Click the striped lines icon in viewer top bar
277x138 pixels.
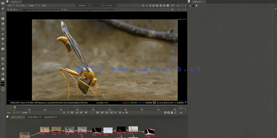coord(157,6)
